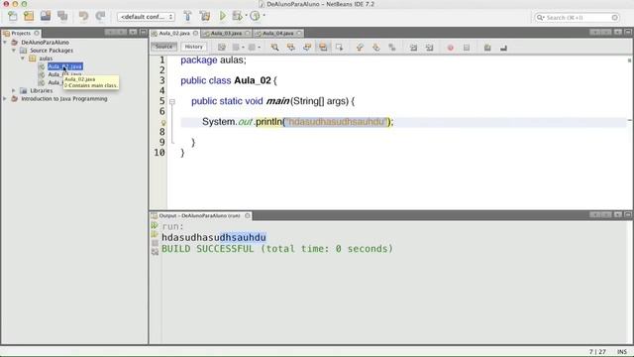Click the Comment editor toolbar icon

tap(487, 48)
